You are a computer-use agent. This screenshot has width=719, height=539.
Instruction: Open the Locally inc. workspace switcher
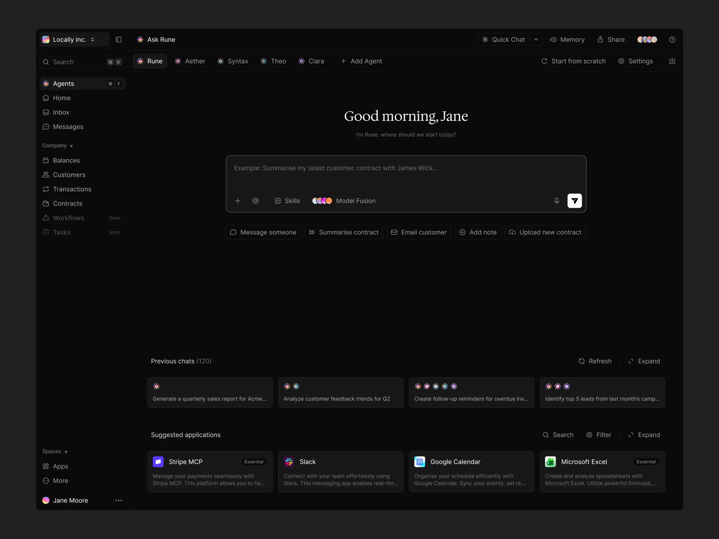[x=74, y=40]
